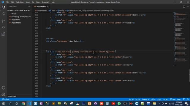Viewport: 190px width, 106px height.
Task: Select the index4.html editor tab
Action: tap(41, 6)
